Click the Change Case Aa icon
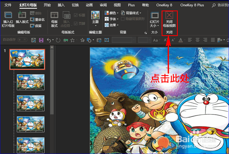Image resolution: width=229 pixels, height=154 pixels. 155,40
